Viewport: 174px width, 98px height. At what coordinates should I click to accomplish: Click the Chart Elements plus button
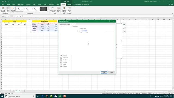point(124,25)
